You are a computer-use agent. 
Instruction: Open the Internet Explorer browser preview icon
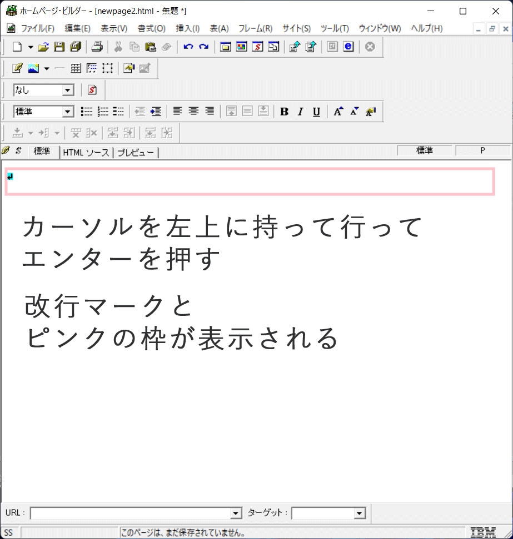348,47
